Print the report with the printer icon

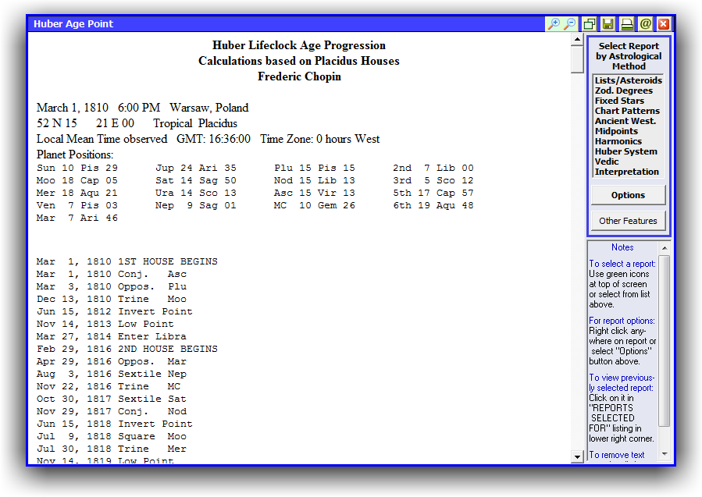(627, 24)
